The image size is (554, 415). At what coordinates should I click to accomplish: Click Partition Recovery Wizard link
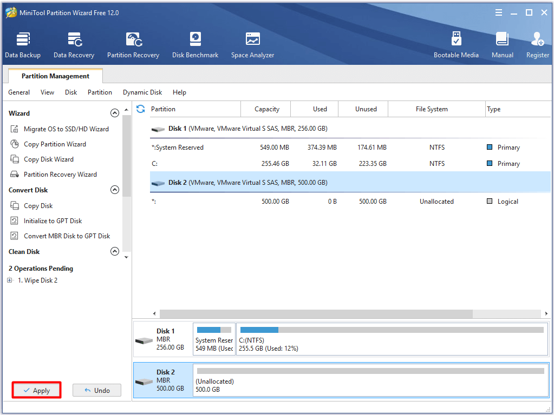click(x=61, y=175)
